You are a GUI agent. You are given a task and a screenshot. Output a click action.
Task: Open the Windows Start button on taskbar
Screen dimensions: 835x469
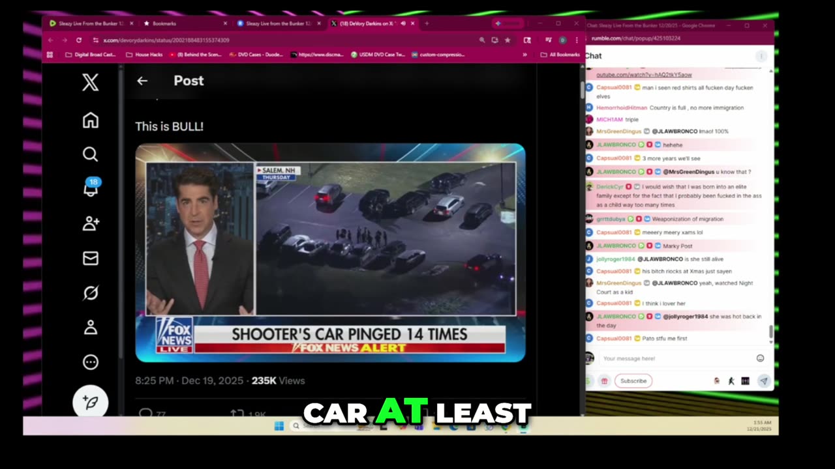[x=279, y=426]
